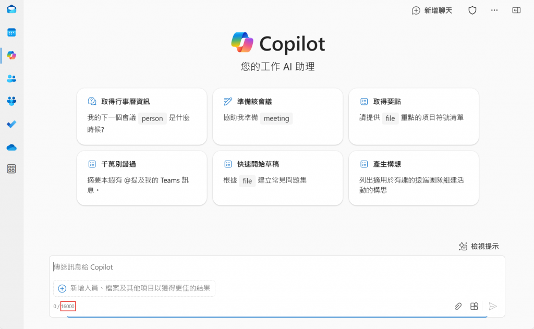Click the list icon on 快速開始草稿 card
534x329 pixels.
click(228, 164)
